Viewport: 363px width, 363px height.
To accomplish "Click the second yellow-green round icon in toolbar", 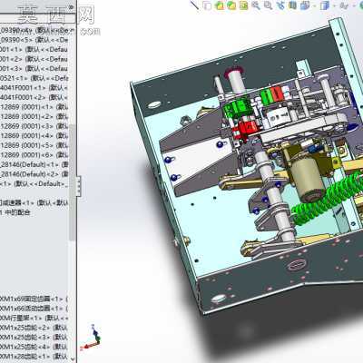I will tap(231, 5).
